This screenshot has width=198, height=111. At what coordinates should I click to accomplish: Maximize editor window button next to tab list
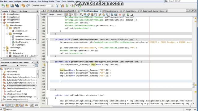(x=195, y=11)
